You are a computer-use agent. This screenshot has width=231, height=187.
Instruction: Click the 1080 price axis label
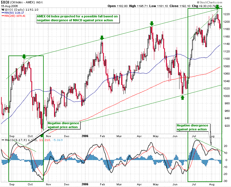pos(227,66)
